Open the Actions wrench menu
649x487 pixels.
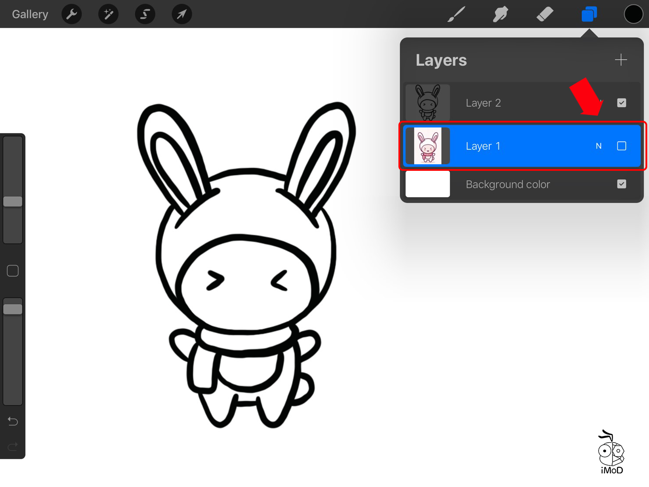[x=72, y=14]
